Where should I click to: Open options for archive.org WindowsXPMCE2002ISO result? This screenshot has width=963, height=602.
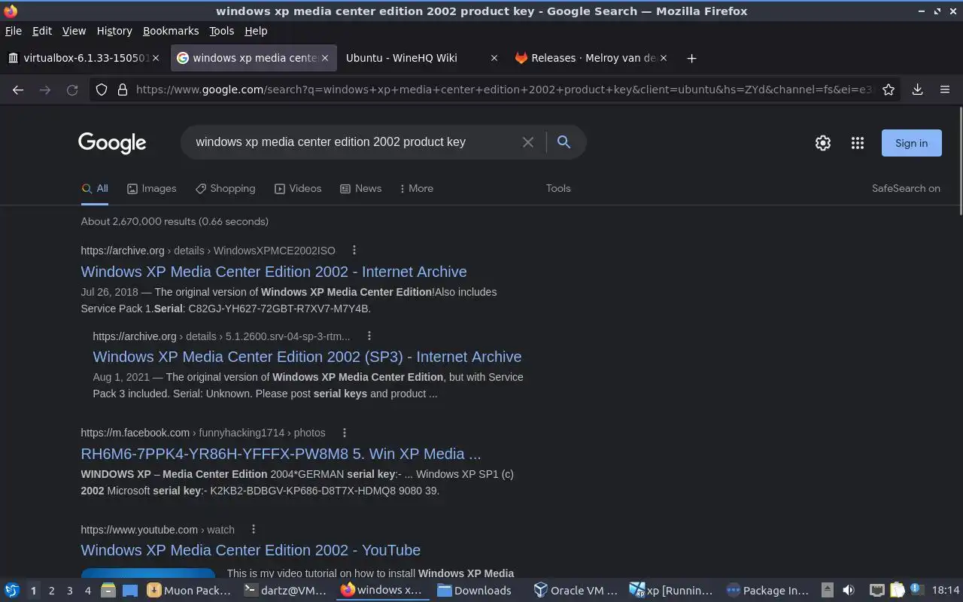(x=354, y=251)
